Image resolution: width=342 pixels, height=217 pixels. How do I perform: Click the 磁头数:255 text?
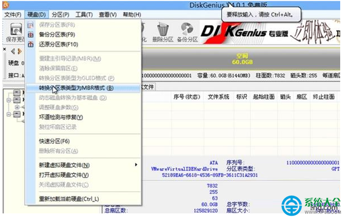point(304,75)
